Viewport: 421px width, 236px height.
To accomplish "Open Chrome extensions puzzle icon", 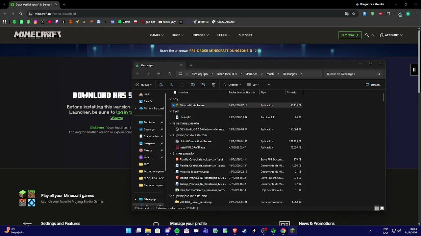I will coord(388,14).
